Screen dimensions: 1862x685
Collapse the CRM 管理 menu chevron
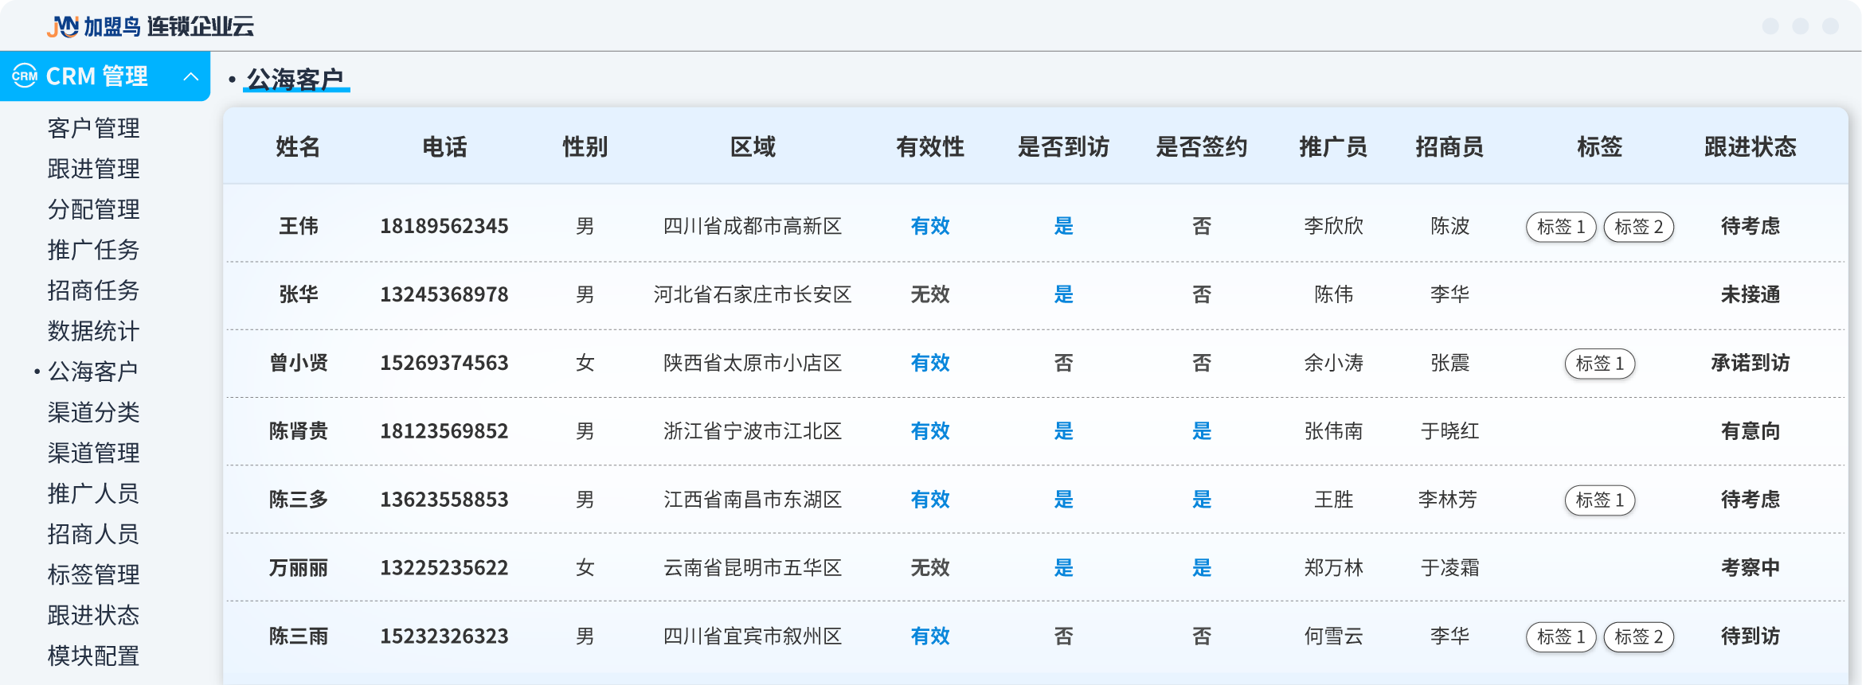[191, 76]
